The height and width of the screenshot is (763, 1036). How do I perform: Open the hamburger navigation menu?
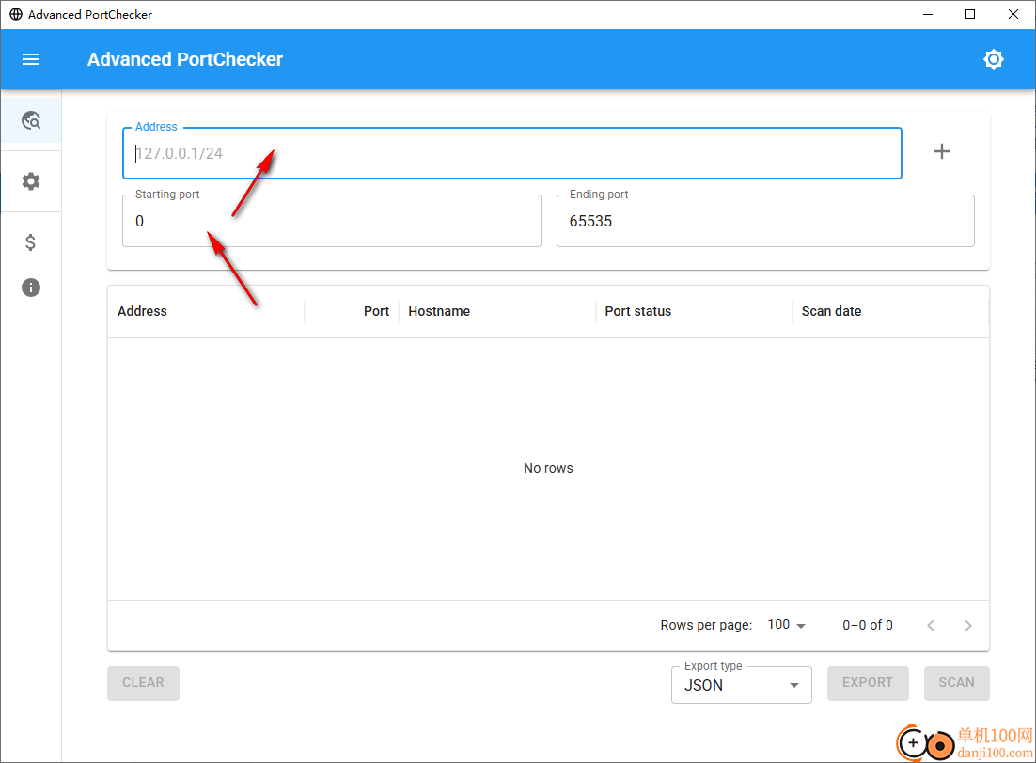[x=31, y=59]
